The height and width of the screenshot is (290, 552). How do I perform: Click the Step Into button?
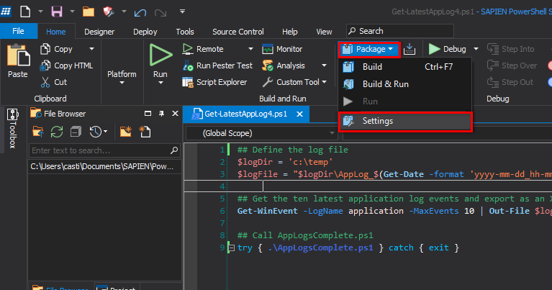(511, 49)
